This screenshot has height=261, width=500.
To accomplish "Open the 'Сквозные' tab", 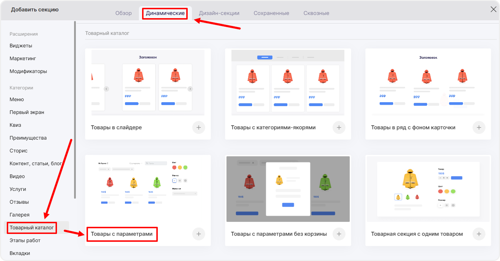I will (x=316, y=13).
